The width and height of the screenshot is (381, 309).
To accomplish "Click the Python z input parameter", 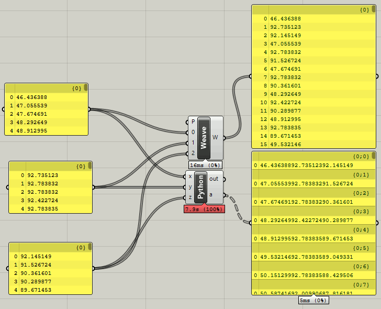I will [190, 197].
